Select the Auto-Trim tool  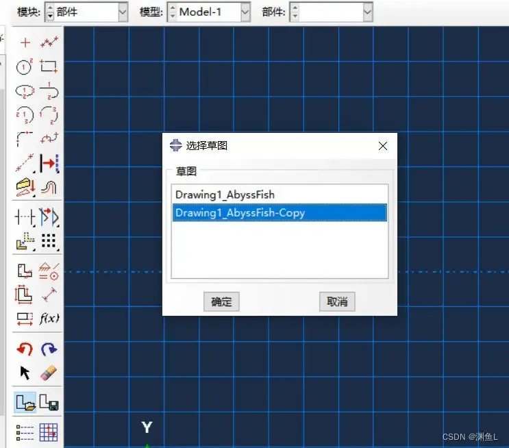25,216
